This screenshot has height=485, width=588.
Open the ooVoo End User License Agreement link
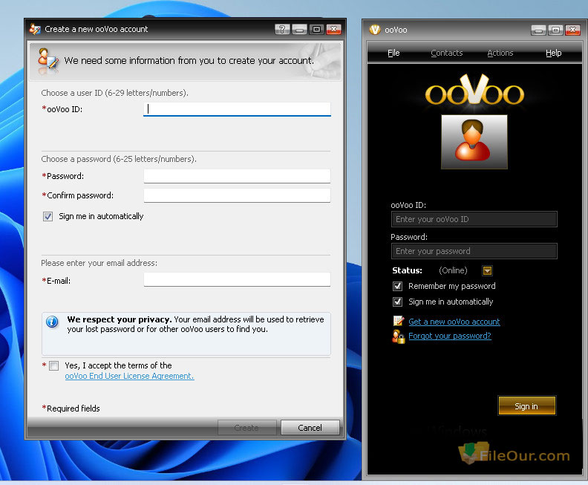pos(129,376)
